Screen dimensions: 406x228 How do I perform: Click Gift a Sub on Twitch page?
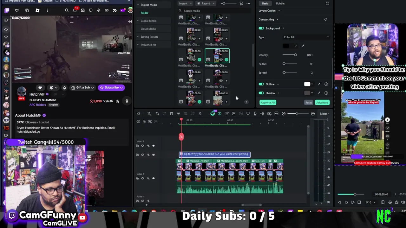(x=83, y=88)
